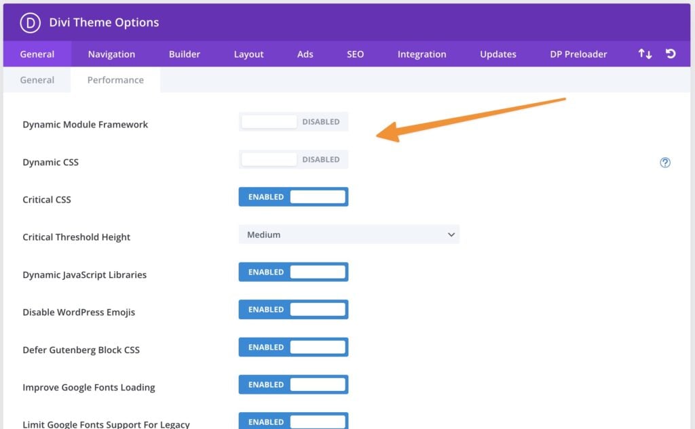Select the General sub-tab
Viewport: 695px width, 429px height.
(37, 80)
